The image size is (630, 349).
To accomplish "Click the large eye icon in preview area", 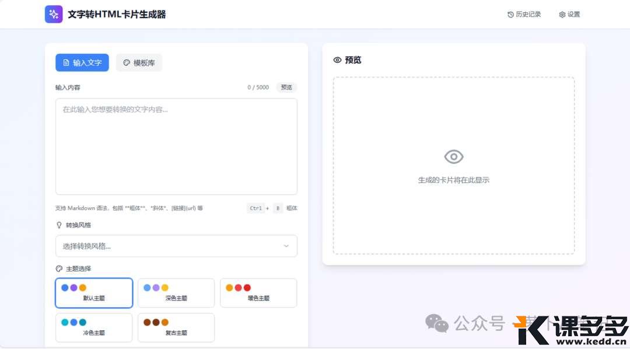I will pyautogui.click(x=454, y=157).
